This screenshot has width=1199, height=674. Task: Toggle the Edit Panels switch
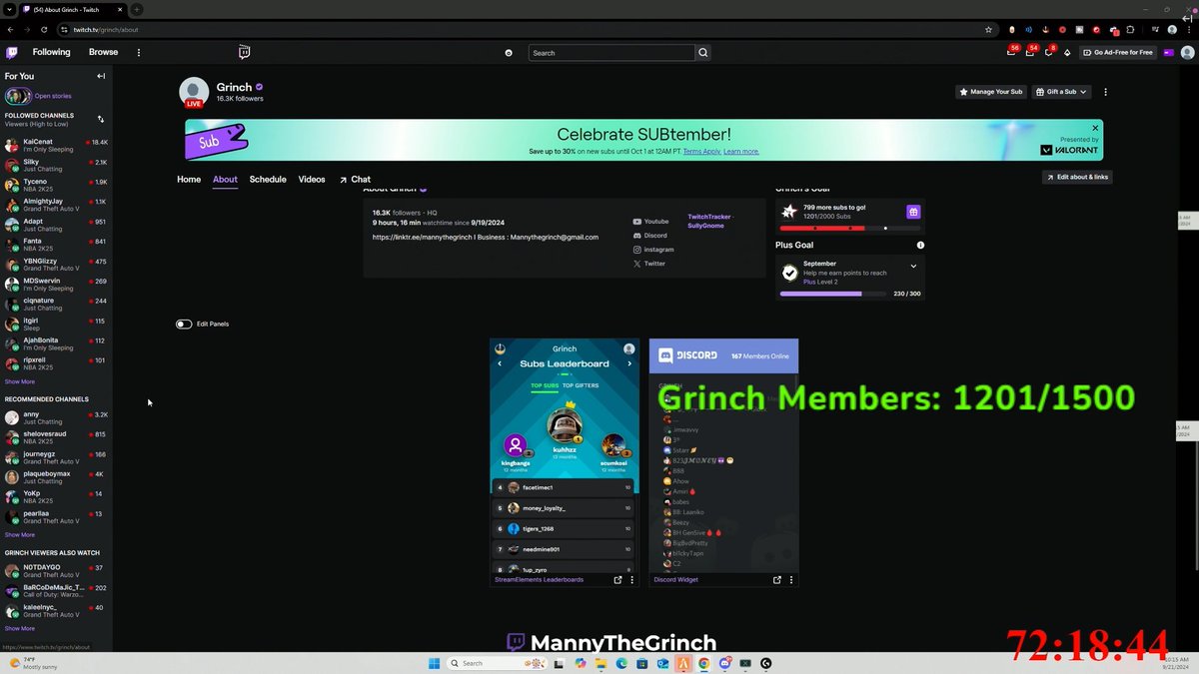click(184, 324)
